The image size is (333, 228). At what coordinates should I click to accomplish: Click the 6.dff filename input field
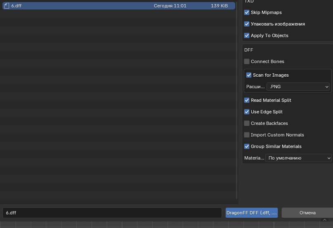coord(112,213)
